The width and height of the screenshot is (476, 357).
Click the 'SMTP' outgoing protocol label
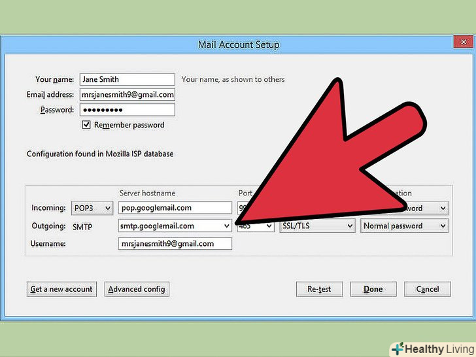[82, 226]
